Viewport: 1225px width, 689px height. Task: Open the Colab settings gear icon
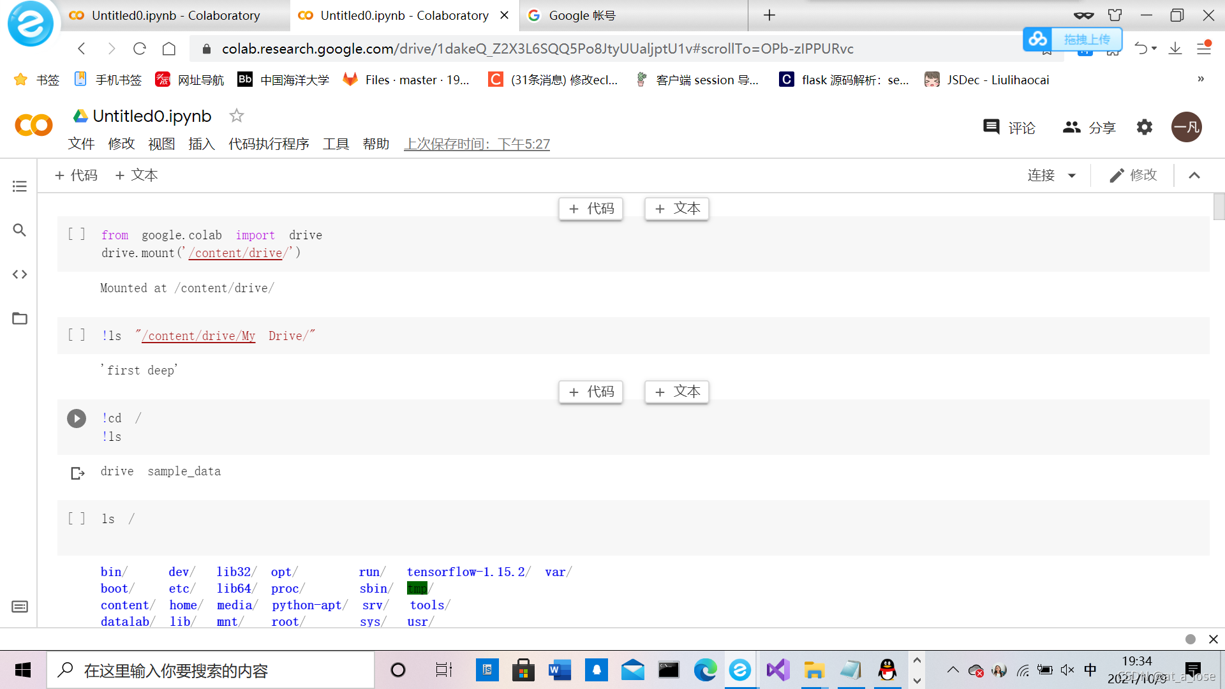pos(1145,127)
